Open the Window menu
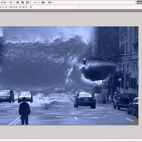142x142 pixels. point(4,2)
